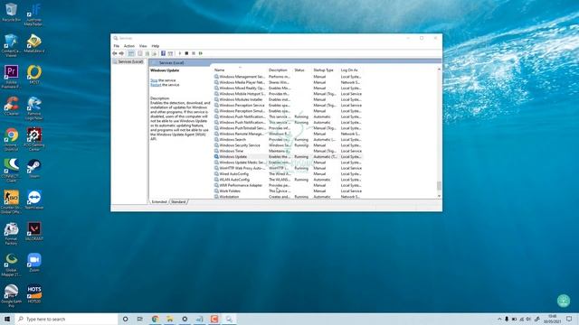Click the Start Service play icon

[180, 53]
